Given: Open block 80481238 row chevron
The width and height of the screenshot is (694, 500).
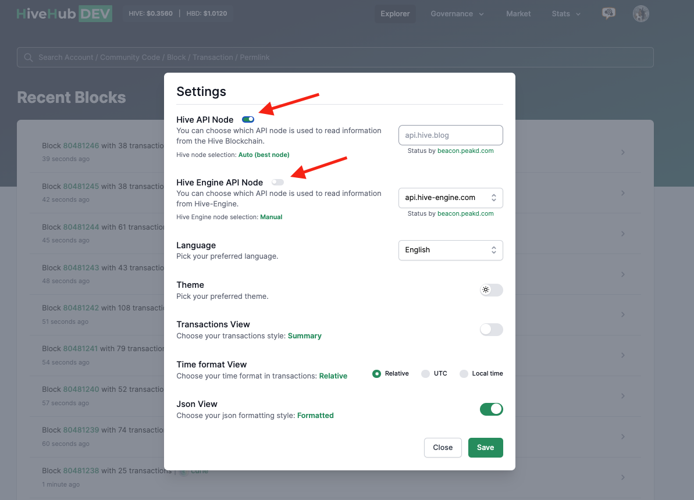Looking at the screenshot, I should click(623, 477).
